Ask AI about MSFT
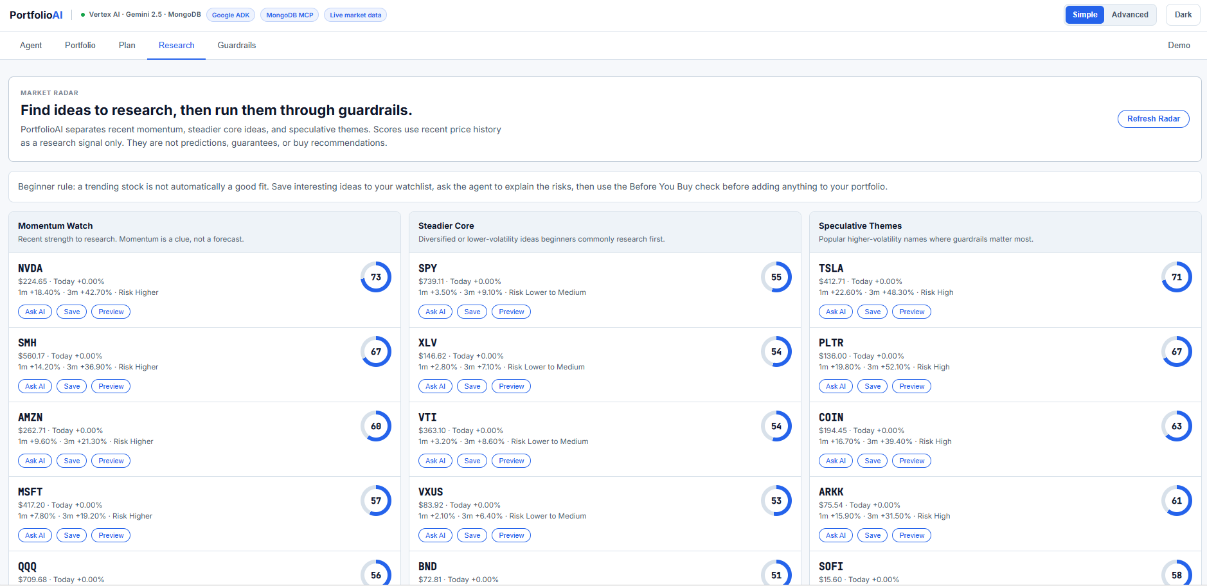Viewport: 1207px width, 586px height. coord(35,535)
